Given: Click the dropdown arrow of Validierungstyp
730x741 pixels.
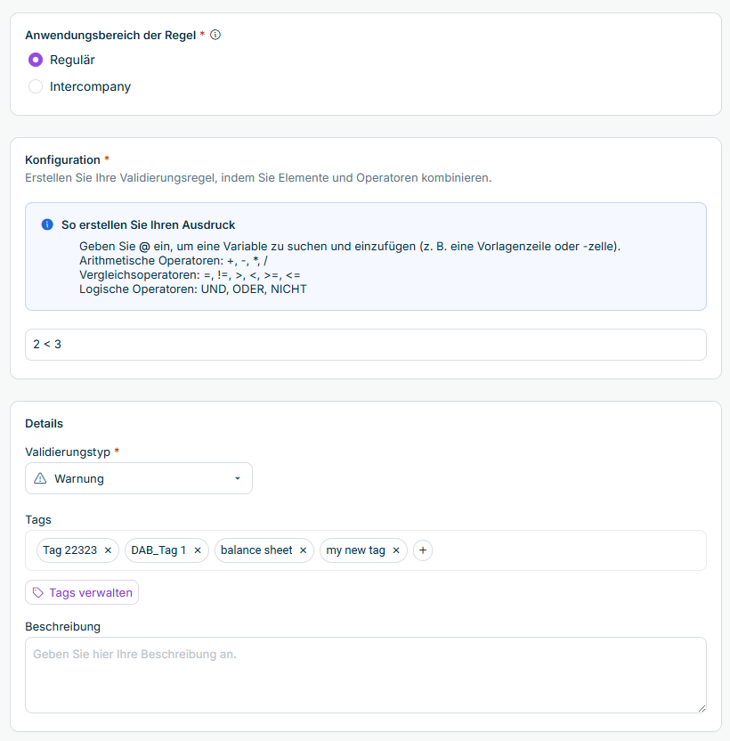Looking at the screenshot, I should tap(238, 478).
